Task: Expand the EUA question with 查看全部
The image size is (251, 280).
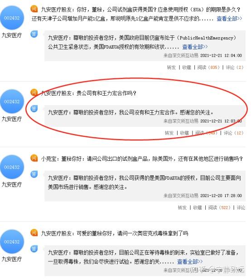Action: coord(229,19)
